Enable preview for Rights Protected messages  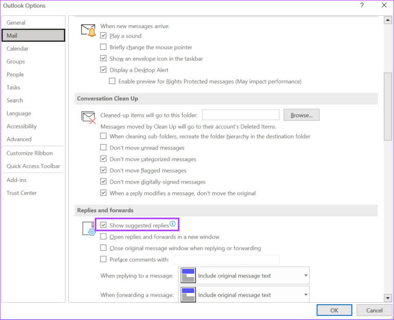[112, 81]
